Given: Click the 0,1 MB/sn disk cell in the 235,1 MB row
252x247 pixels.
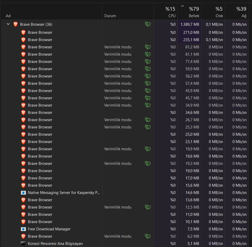Looking at the screenshot, I should click(x=213, y=40).
